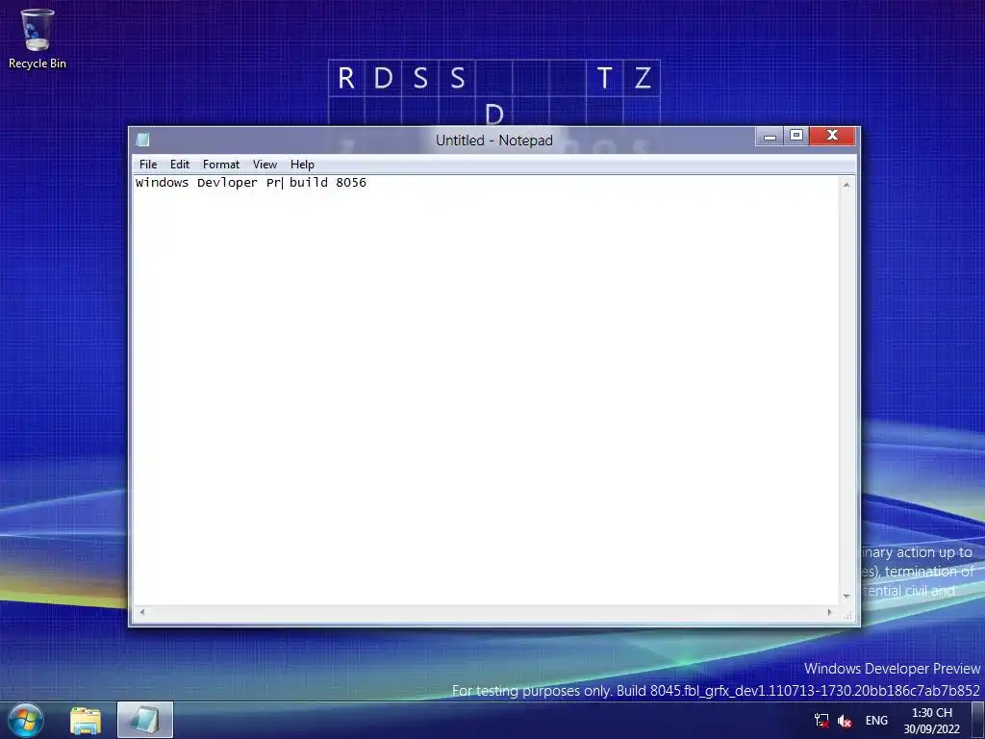This screenshot has height=739, width=985.
Task: Minimize the Notepad window
Action: point(770,136)
